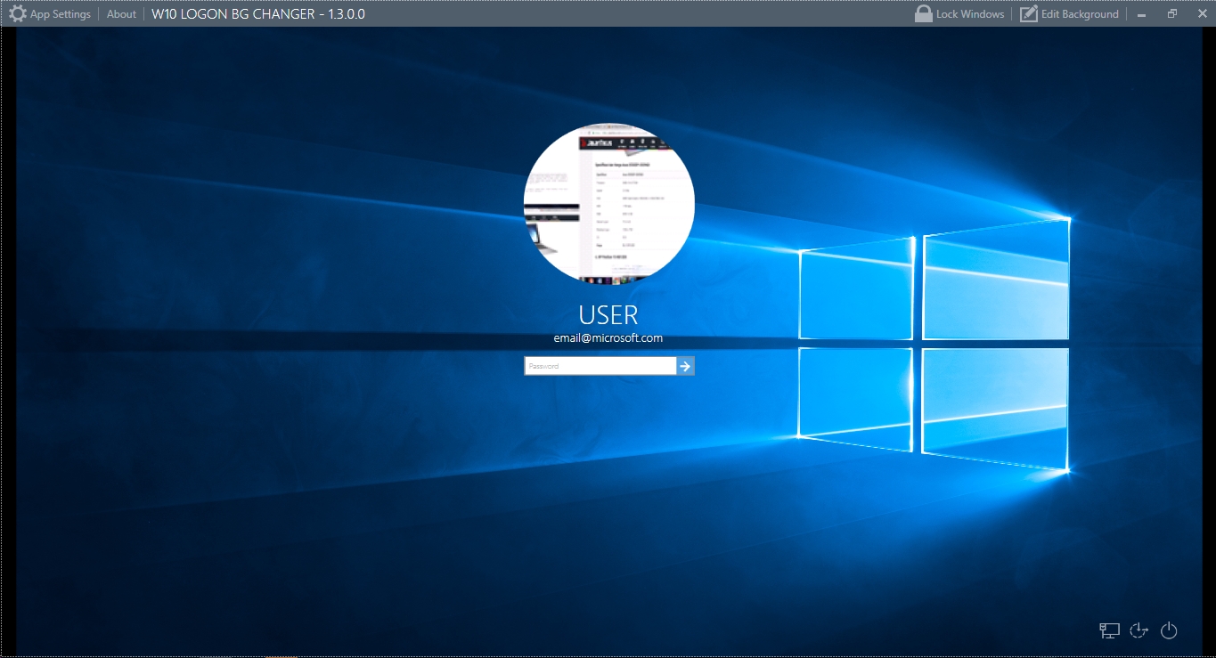This screenshot has height=658, width=1216.
Task: Click the email@microsoft.com text
Action: tap(608, 338)
